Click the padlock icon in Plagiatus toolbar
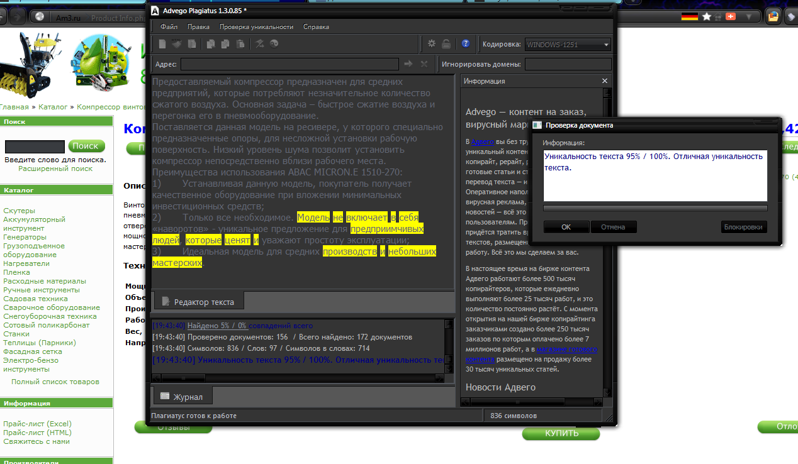This screenshot has height=464, width=798. click(446, 44)
